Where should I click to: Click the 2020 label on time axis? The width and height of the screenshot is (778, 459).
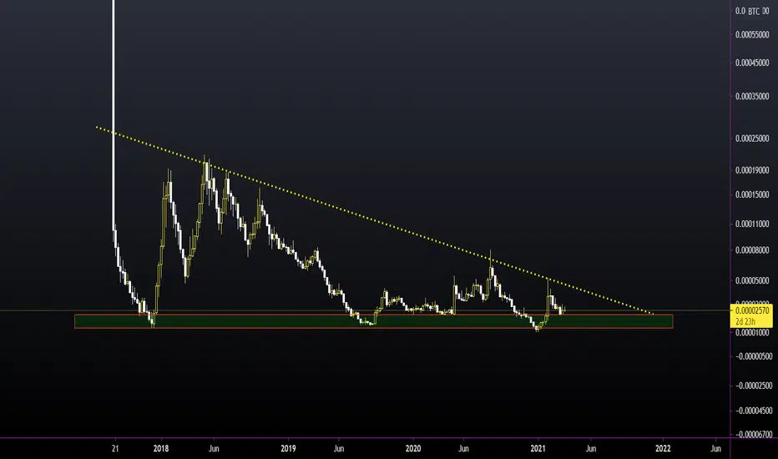(413, 449)
